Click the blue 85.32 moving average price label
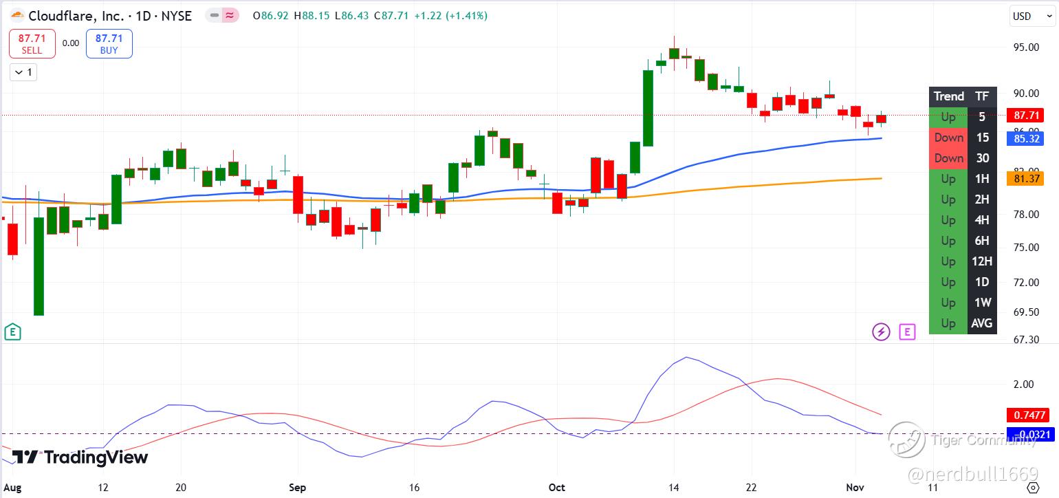This screenshot has height=498, width=1059. 1025,138
